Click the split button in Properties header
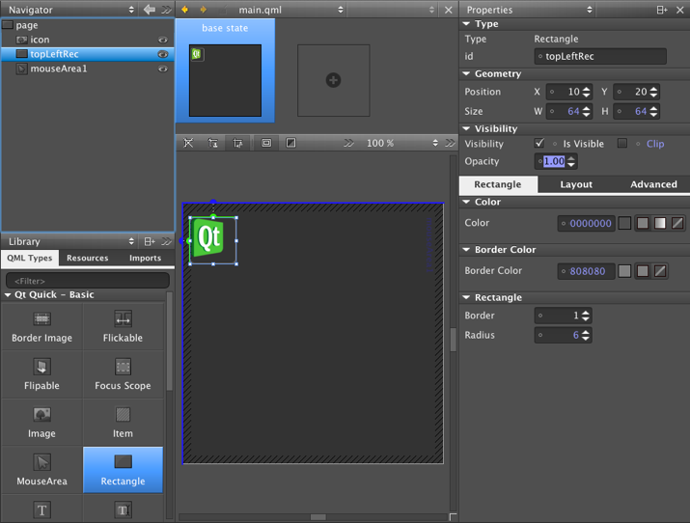 [661, 10]
